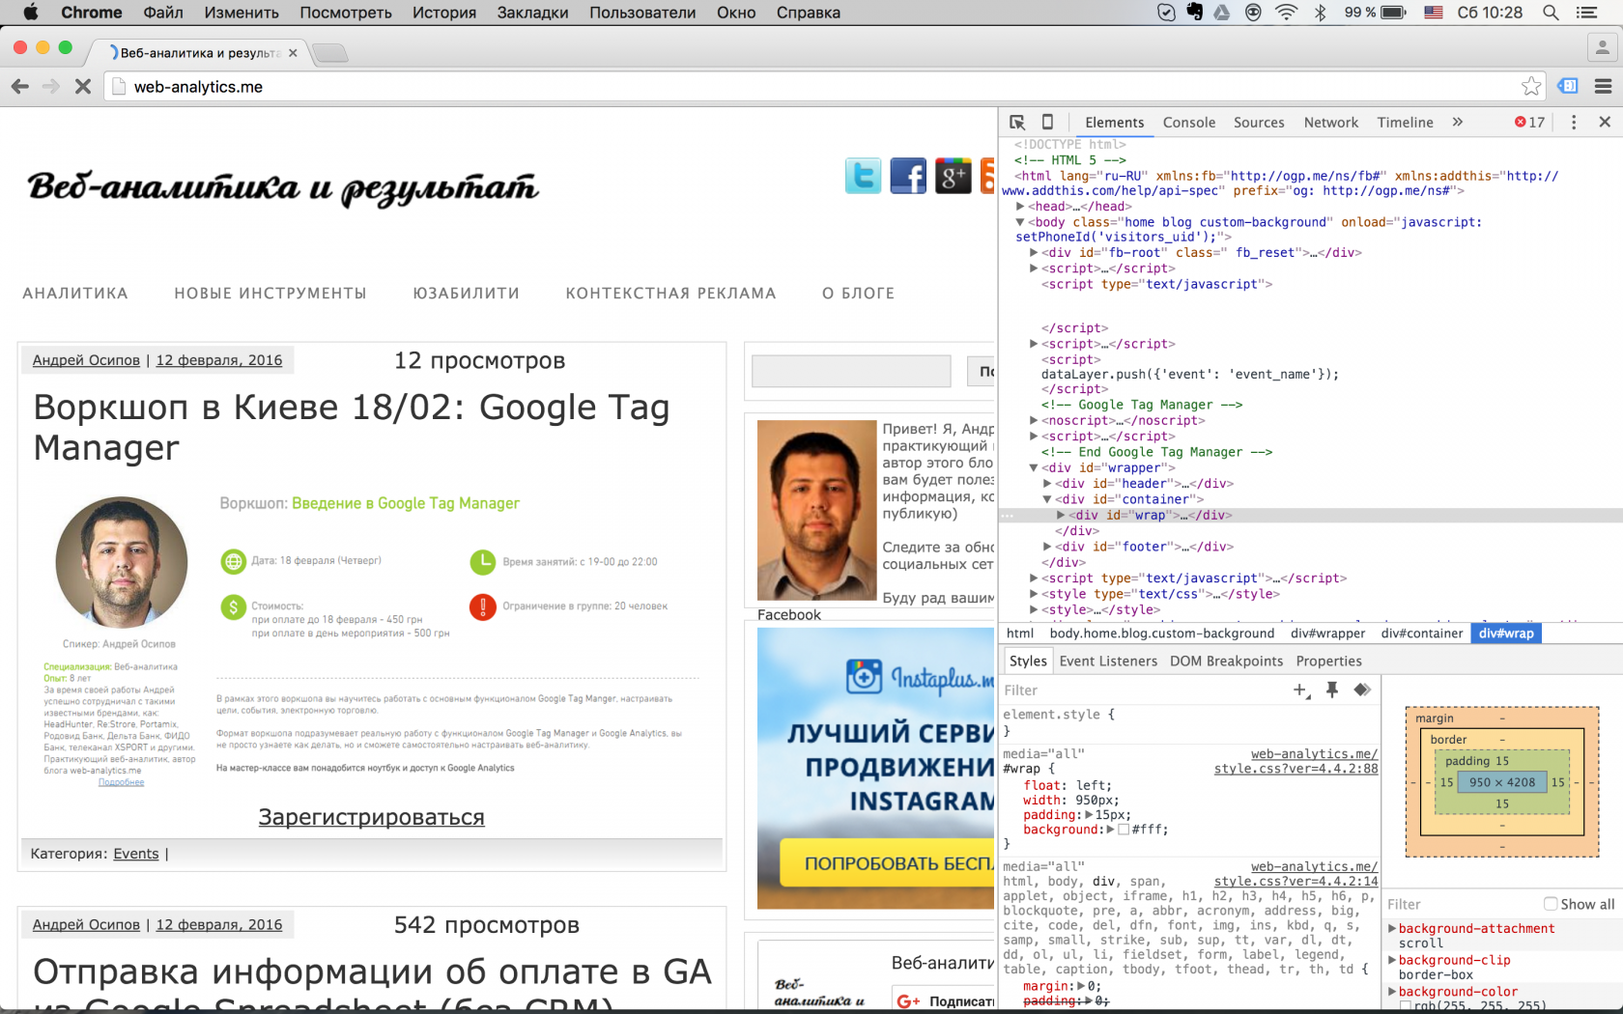Open the Закладки menu in the menu bar
The width and height of the screenshot is (1623, 1014).
tap(533, 13)
